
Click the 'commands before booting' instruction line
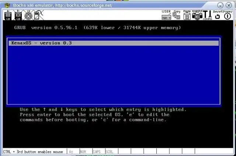93,120
